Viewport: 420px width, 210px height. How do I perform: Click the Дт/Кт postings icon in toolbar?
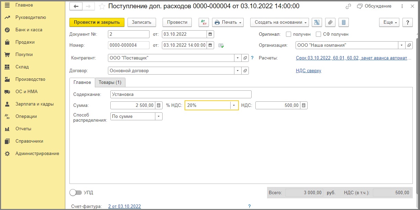click(204, 22)
